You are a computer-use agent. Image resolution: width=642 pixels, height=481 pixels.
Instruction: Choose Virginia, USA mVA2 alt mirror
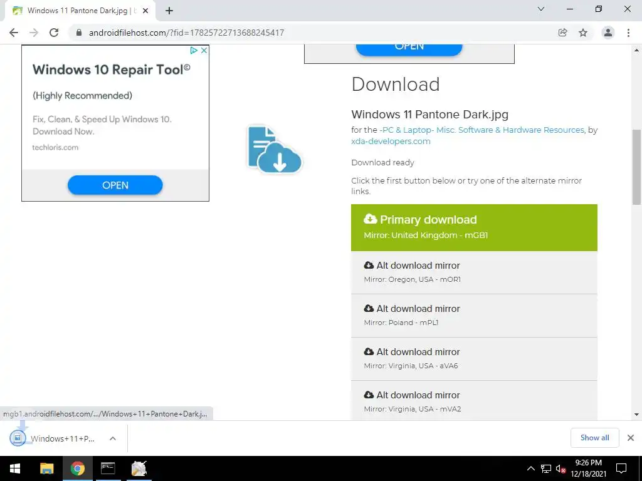(474, 400)
